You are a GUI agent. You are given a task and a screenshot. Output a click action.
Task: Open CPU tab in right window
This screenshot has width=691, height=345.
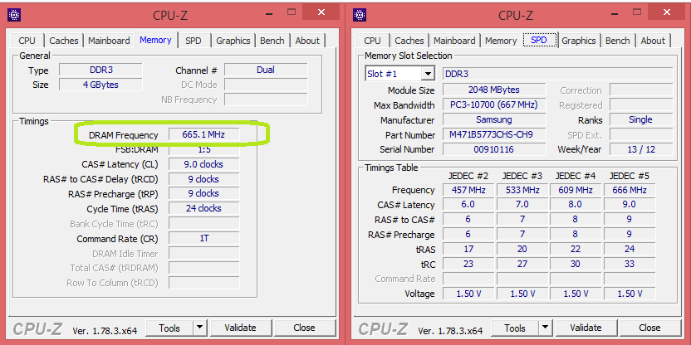click(372, 41)
